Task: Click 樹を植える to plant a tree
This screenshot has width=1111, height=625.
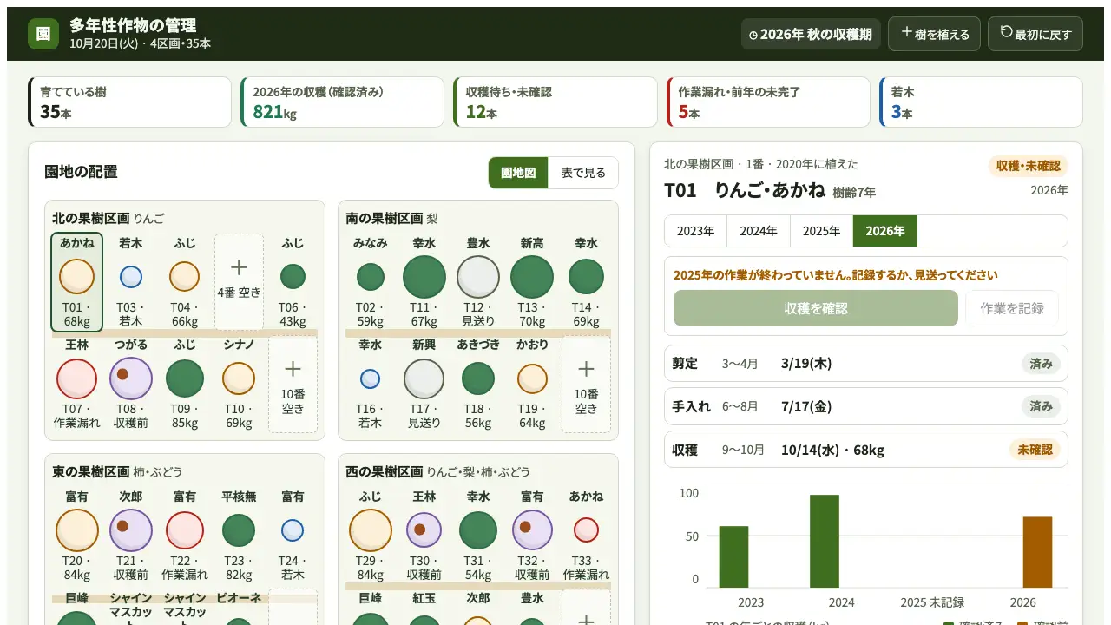Action: click(x=934, y=34)
